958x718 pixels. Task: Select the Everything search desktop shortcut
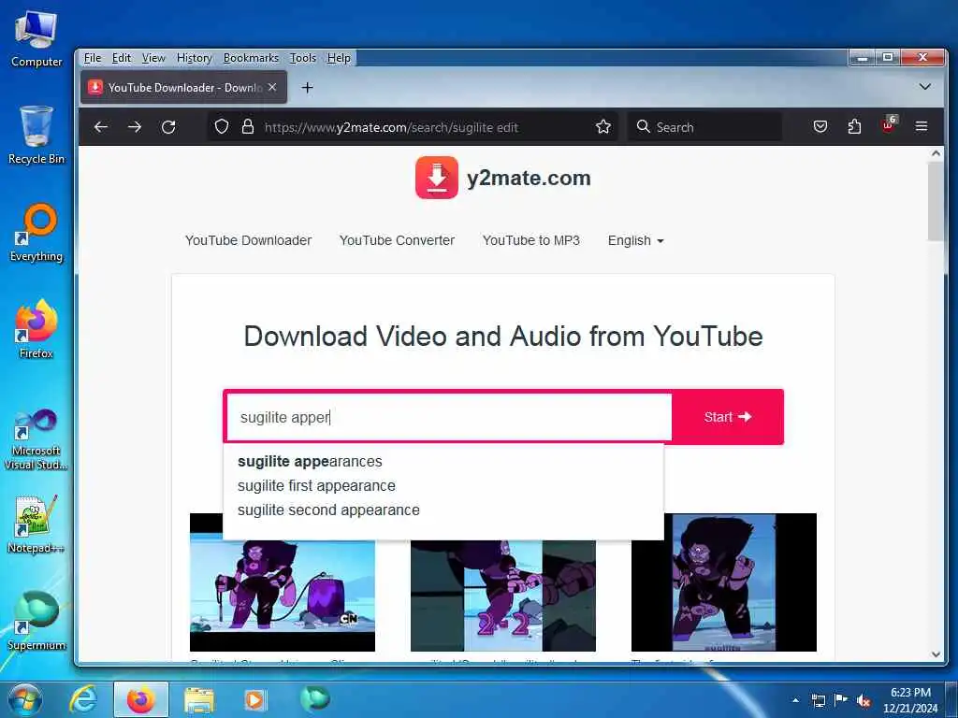(x=36, y=233)
